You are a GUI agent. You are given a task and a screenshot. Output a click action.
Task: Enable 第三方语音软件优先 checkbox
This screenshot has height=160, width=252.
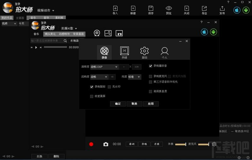click(x=151, y=82)
